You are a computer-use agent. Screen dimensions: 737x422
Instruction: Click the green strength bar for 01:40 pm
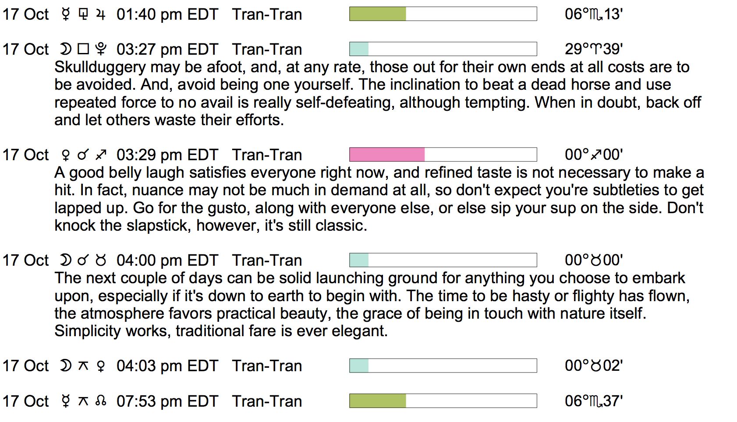(x=378, y=14)
